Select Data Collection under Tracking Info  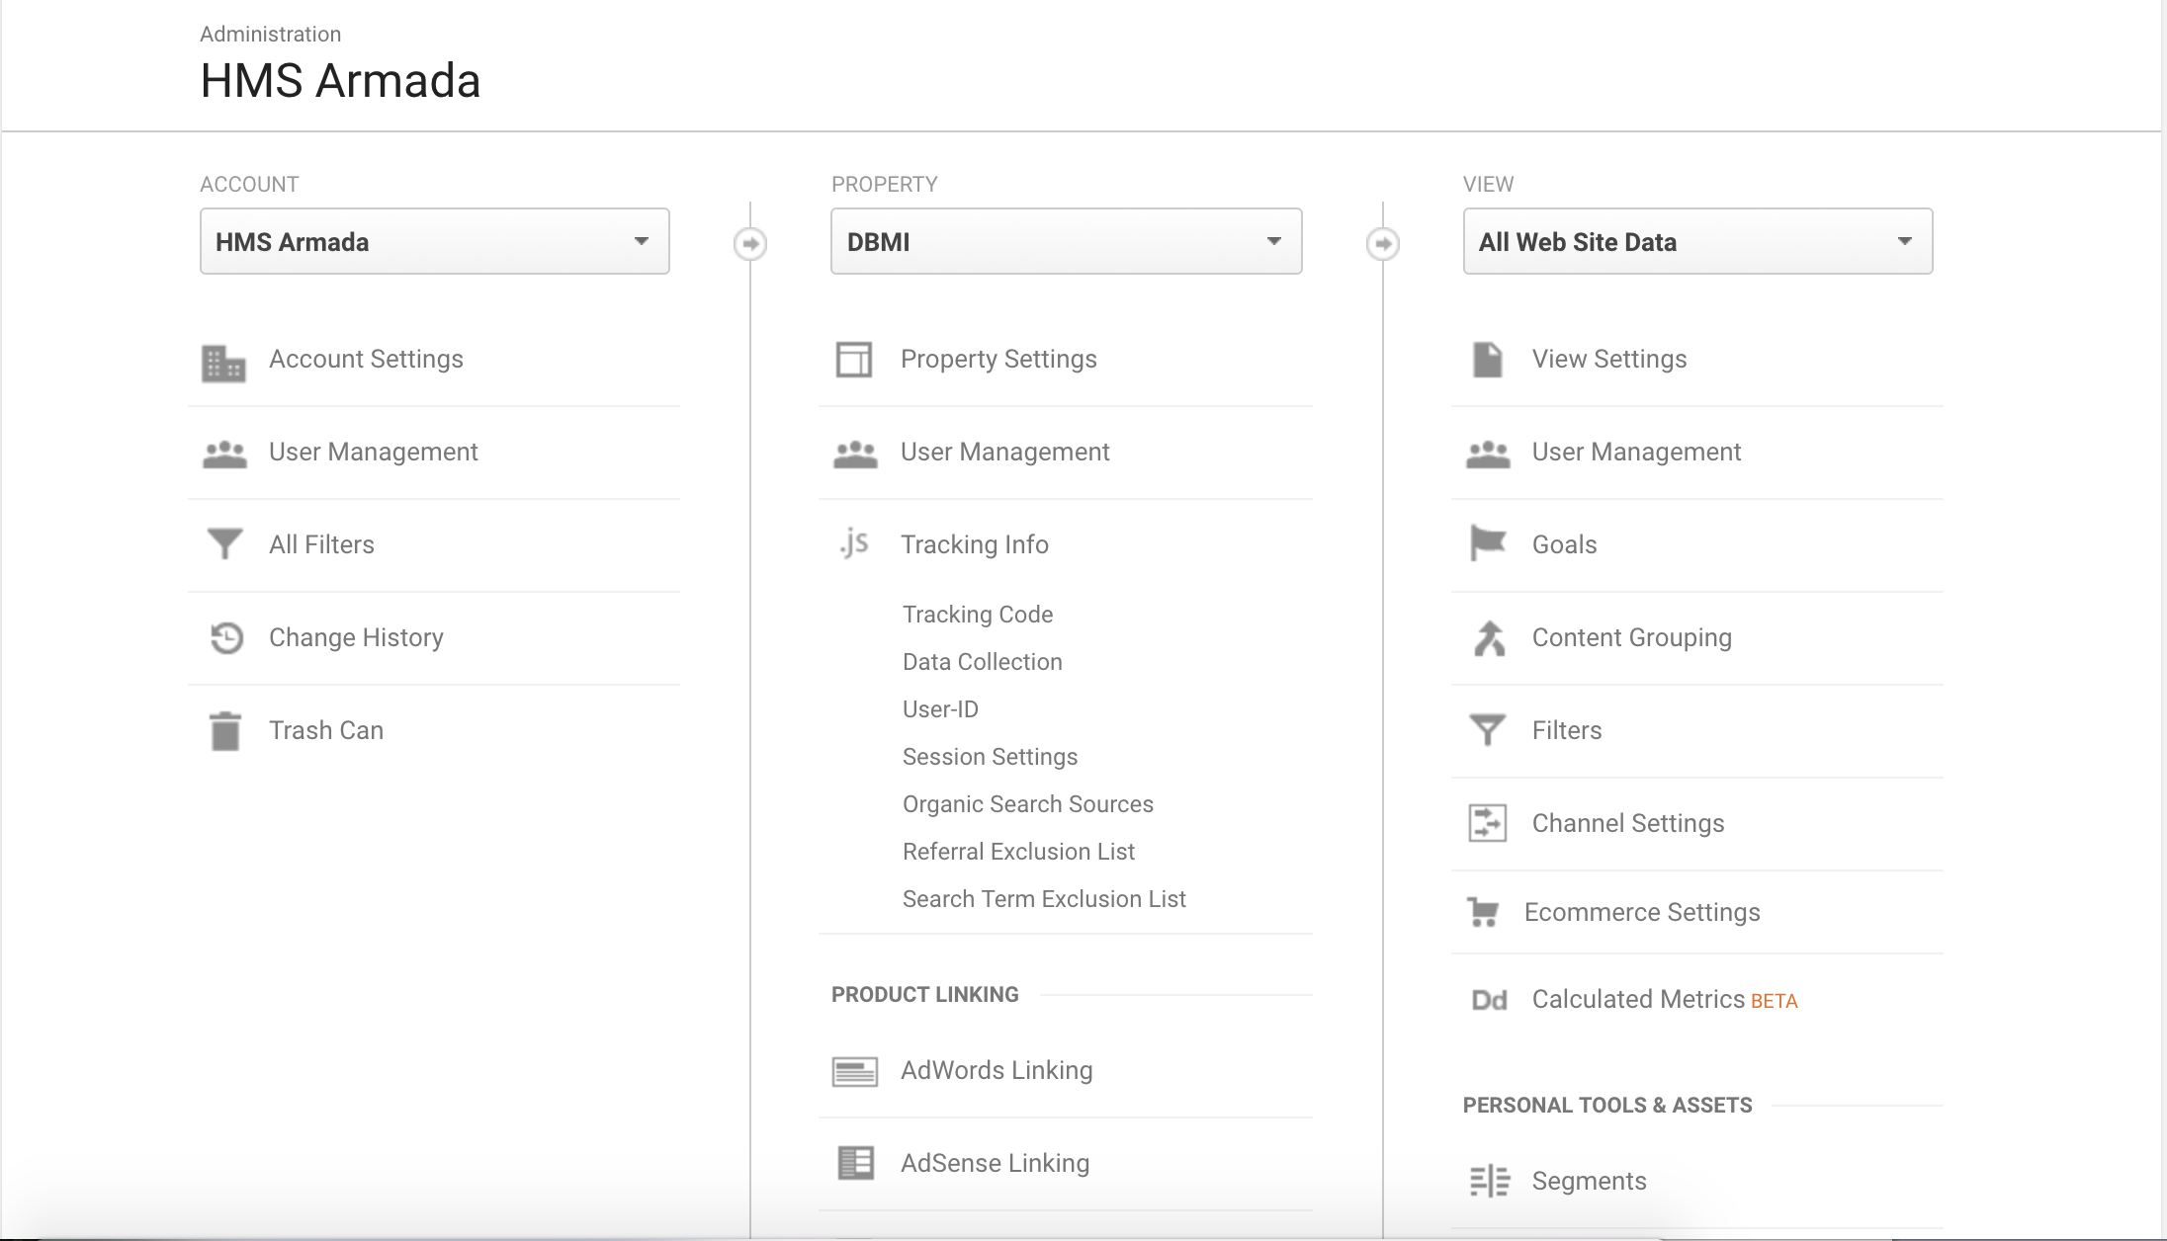[983, 662]
